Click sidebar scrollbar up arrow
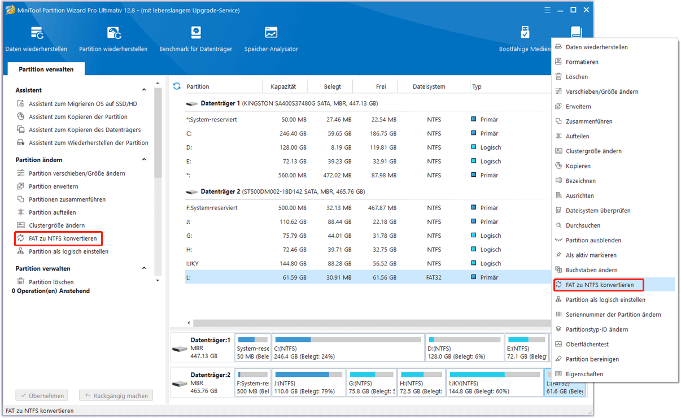681x418 pixels. pyautogui.click(x=158, y=82)
